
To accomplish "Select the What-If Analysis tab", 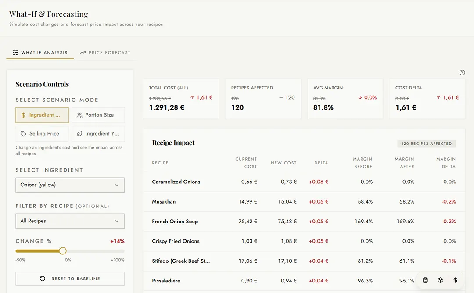I will 40,52.
